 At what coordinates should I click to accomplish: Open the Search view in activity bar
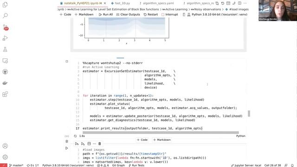[5, 15]
